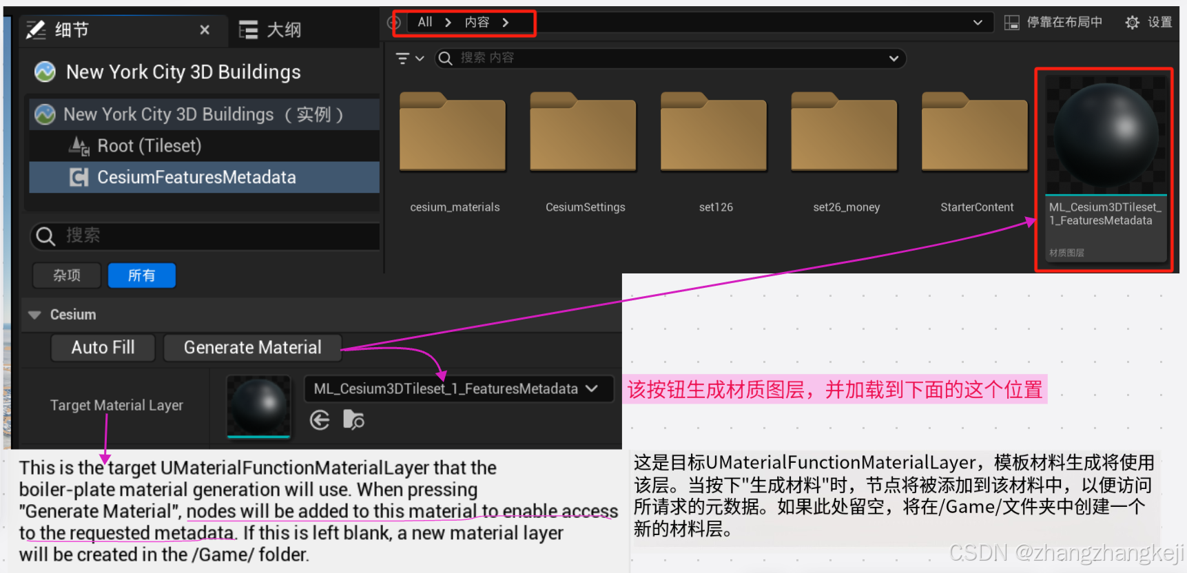1187x573 pixels.
Task: Click the details search magnifier icon
Action: [x=45, y=236]
